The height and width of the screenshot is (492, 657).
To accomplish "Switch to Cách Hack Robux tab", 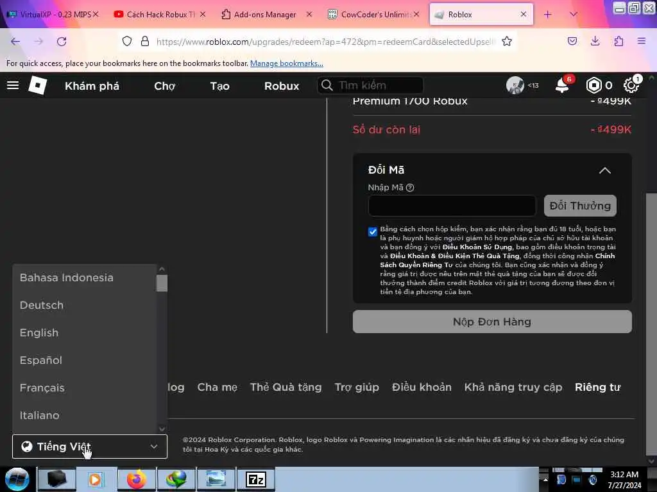I will point(159,15).
